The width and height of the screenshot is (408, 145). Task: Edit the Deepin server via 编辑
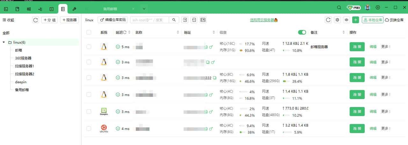[373, 111]
